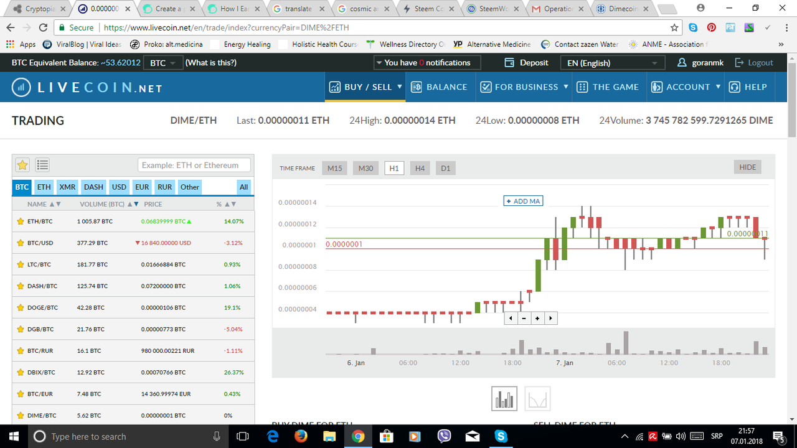Toggle favorite star for DASH/BTC
This screenshot has height=448, width=797.
tap(20, 286)
